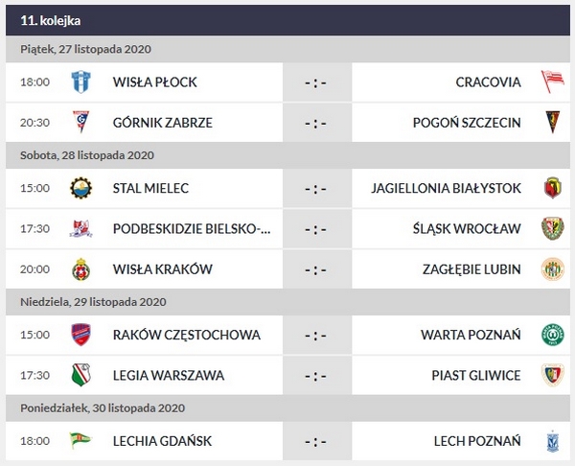575x466 pixels.
Task: Click the 20:30 kickoff time
Action: [34, 123]
